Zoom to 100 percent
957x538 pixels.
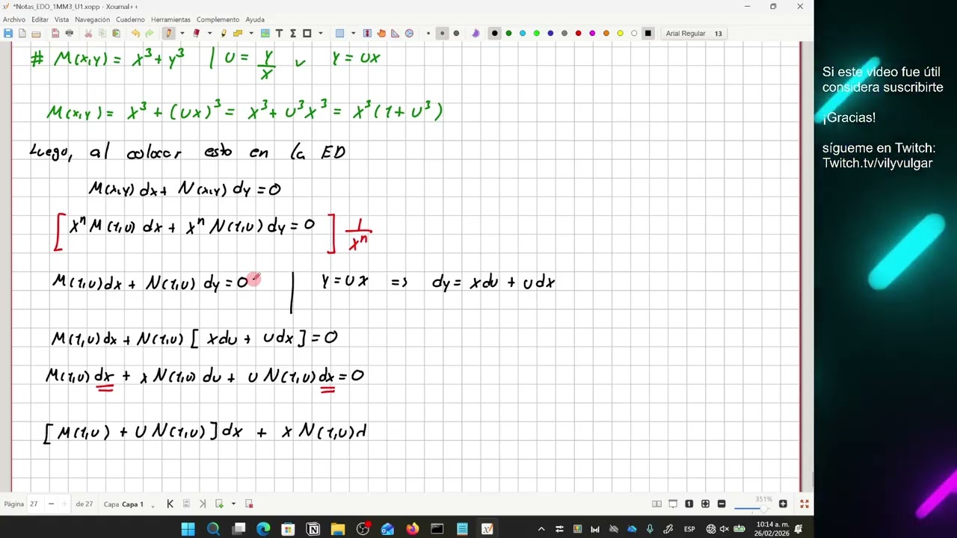pyautogui.click(x=689, y=504)
